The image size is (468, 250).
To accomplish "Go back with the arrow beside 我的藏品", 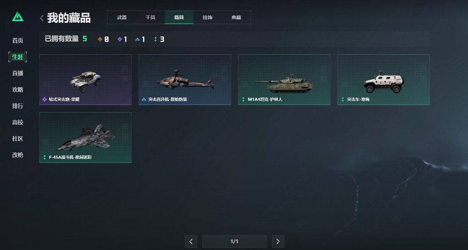I will [x=42, y=18].
